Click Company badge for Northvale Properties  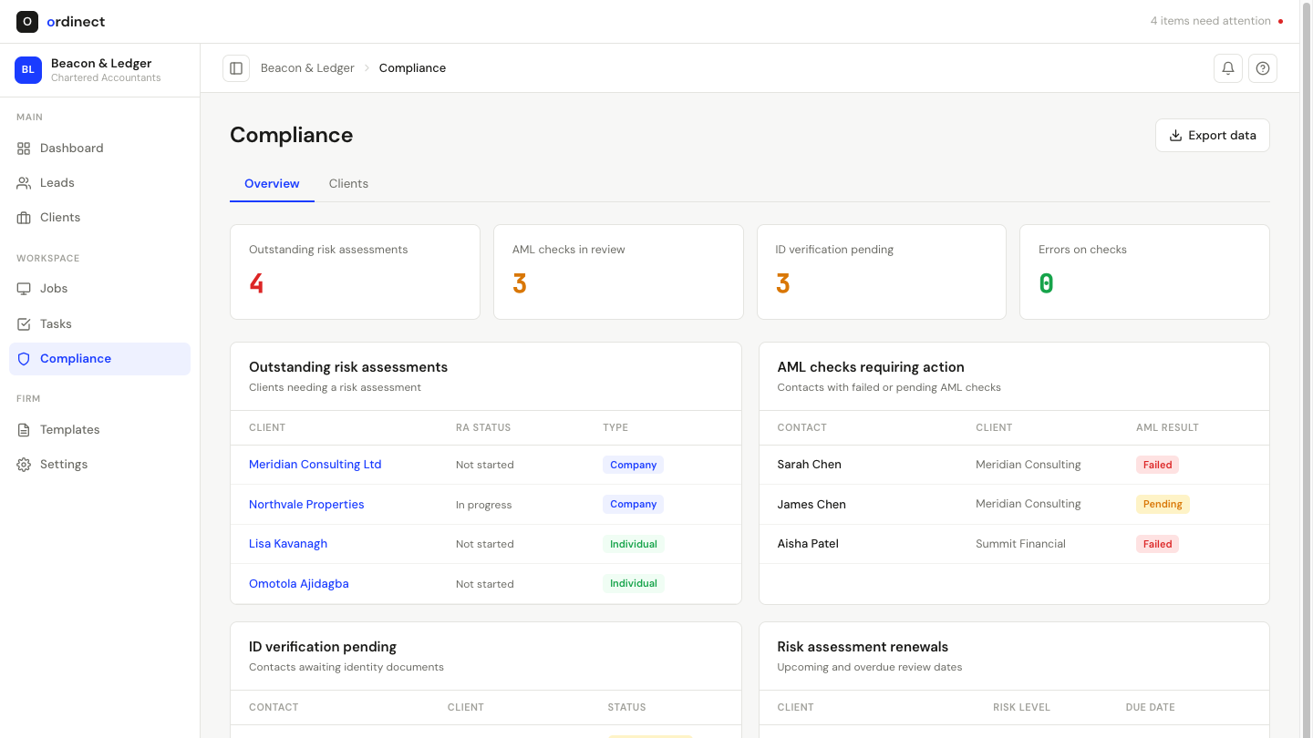[x=633, y=505]
